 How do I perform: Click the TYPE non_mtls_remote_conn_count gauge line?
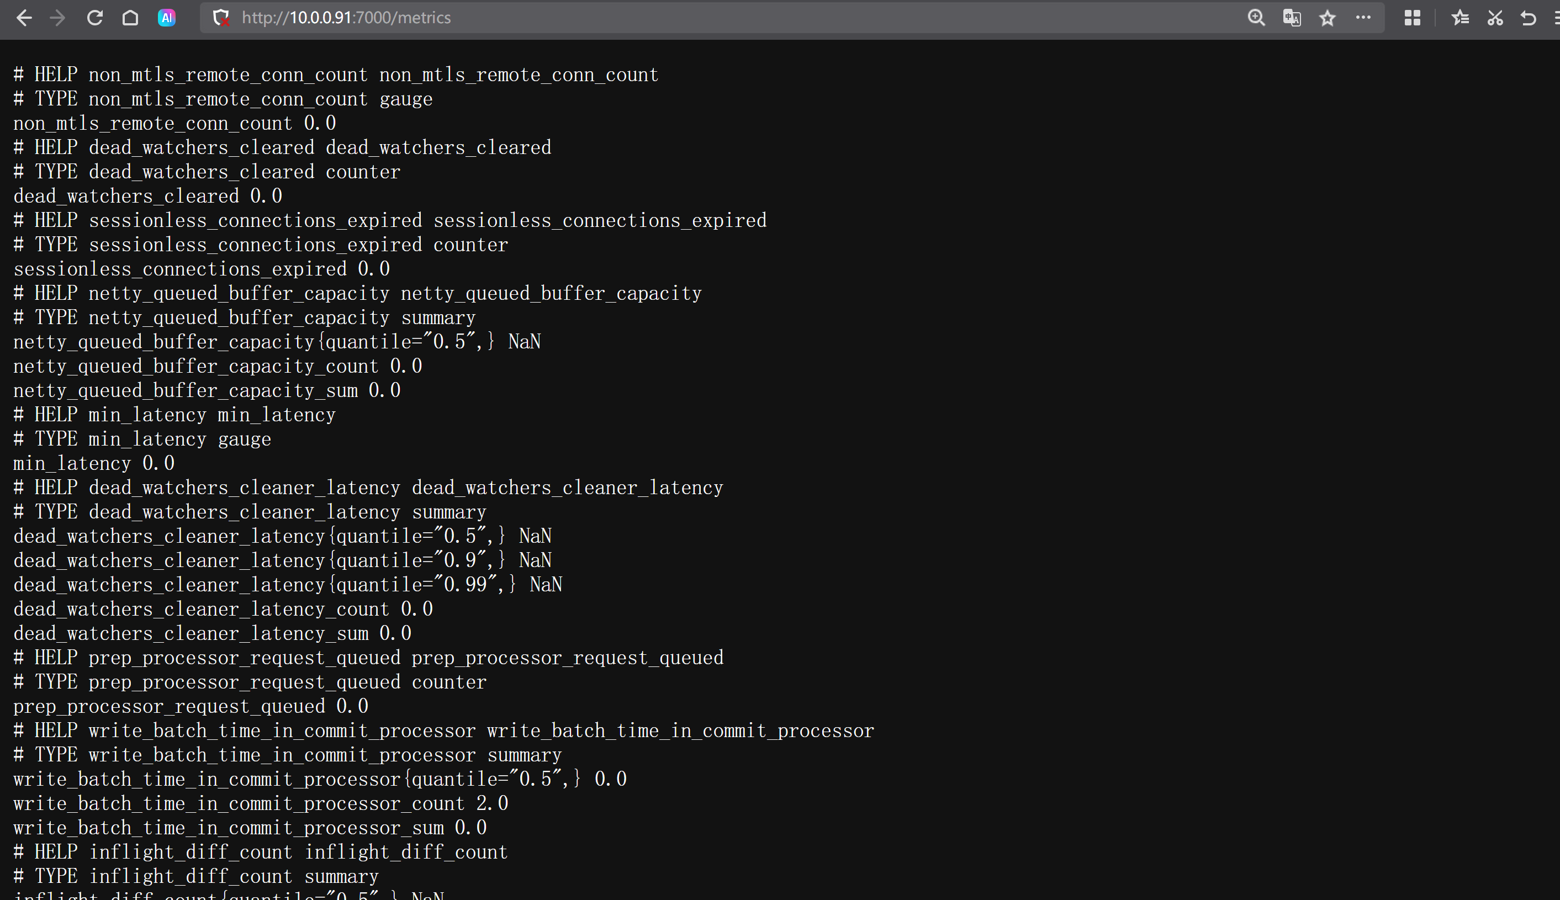pos(223,99)
